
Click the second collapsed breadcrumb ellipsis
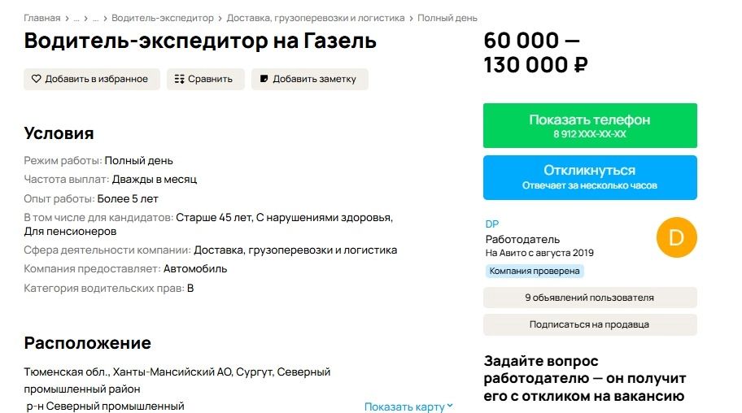pos(95,18)
